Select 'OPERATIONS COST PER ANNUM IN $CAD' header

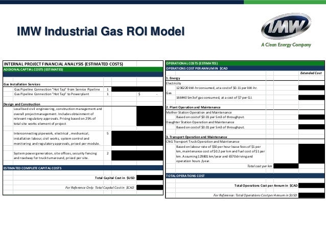coord(245,68)
